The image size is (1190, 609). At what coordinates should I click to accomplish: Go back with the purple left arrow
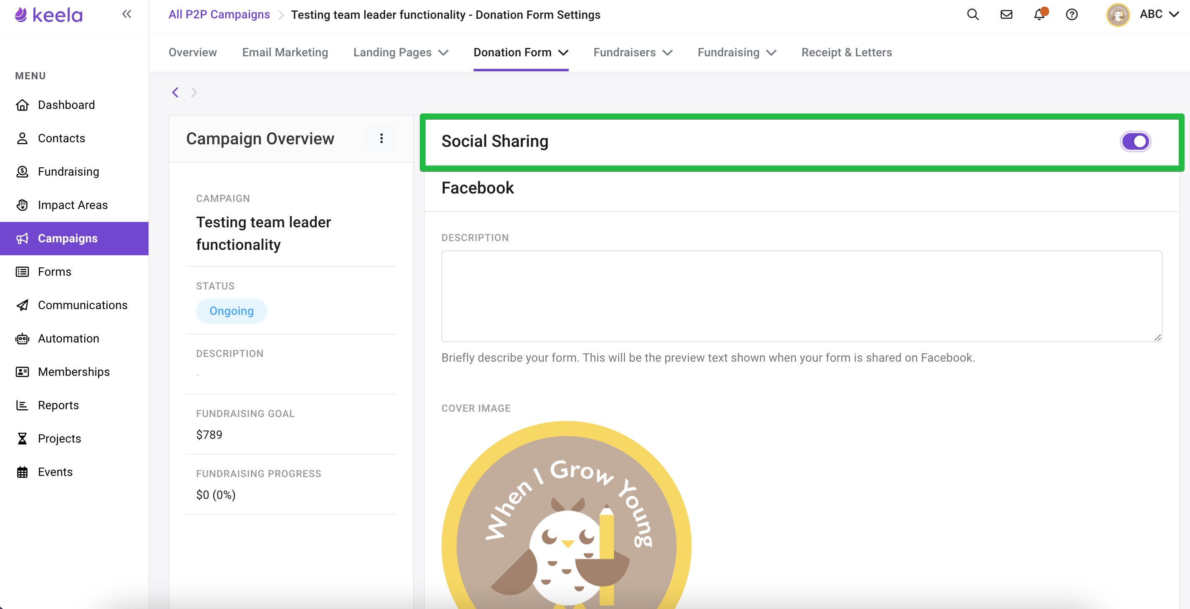(x=175, y=92)
